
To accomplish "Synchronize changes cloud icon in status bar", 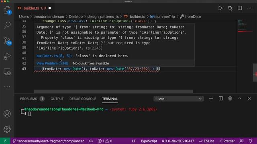I will pyautogui.click(x=91, y=141).
